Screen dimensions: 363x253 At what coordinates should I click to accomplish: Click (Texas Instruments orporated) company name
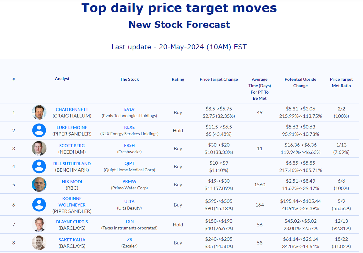pos(130,228)
